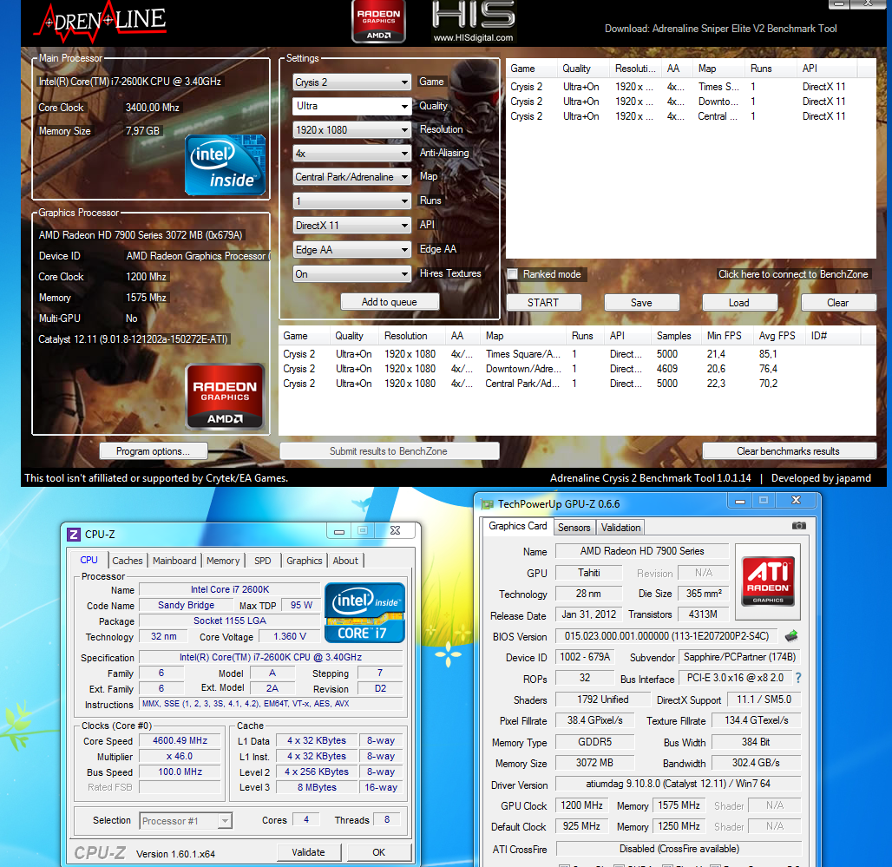The height and width of the screenshot is (867, 892).
Task: Click the Samples column header in results
Action: point(674,336)
